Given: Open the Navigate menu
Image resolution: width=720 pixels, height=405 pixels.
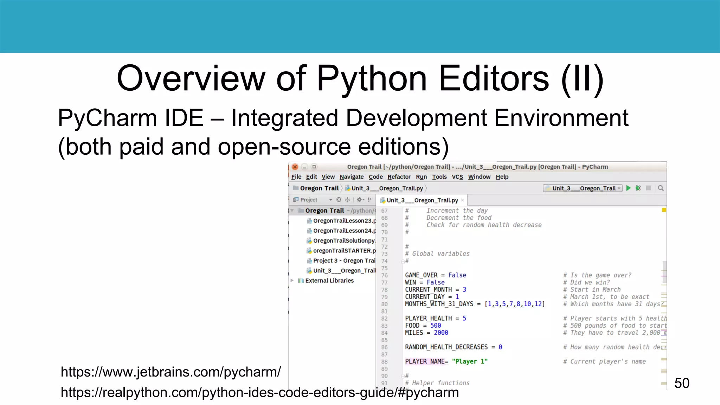Looking at the screenshot, I should click(352, 177).
